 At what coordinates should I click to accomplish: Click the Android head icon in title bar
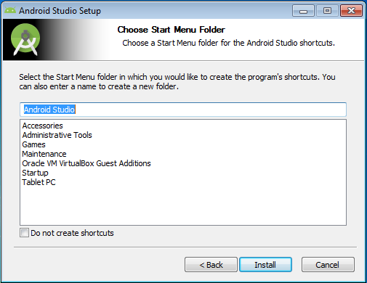pyautogui.click(x=10, y=10)
